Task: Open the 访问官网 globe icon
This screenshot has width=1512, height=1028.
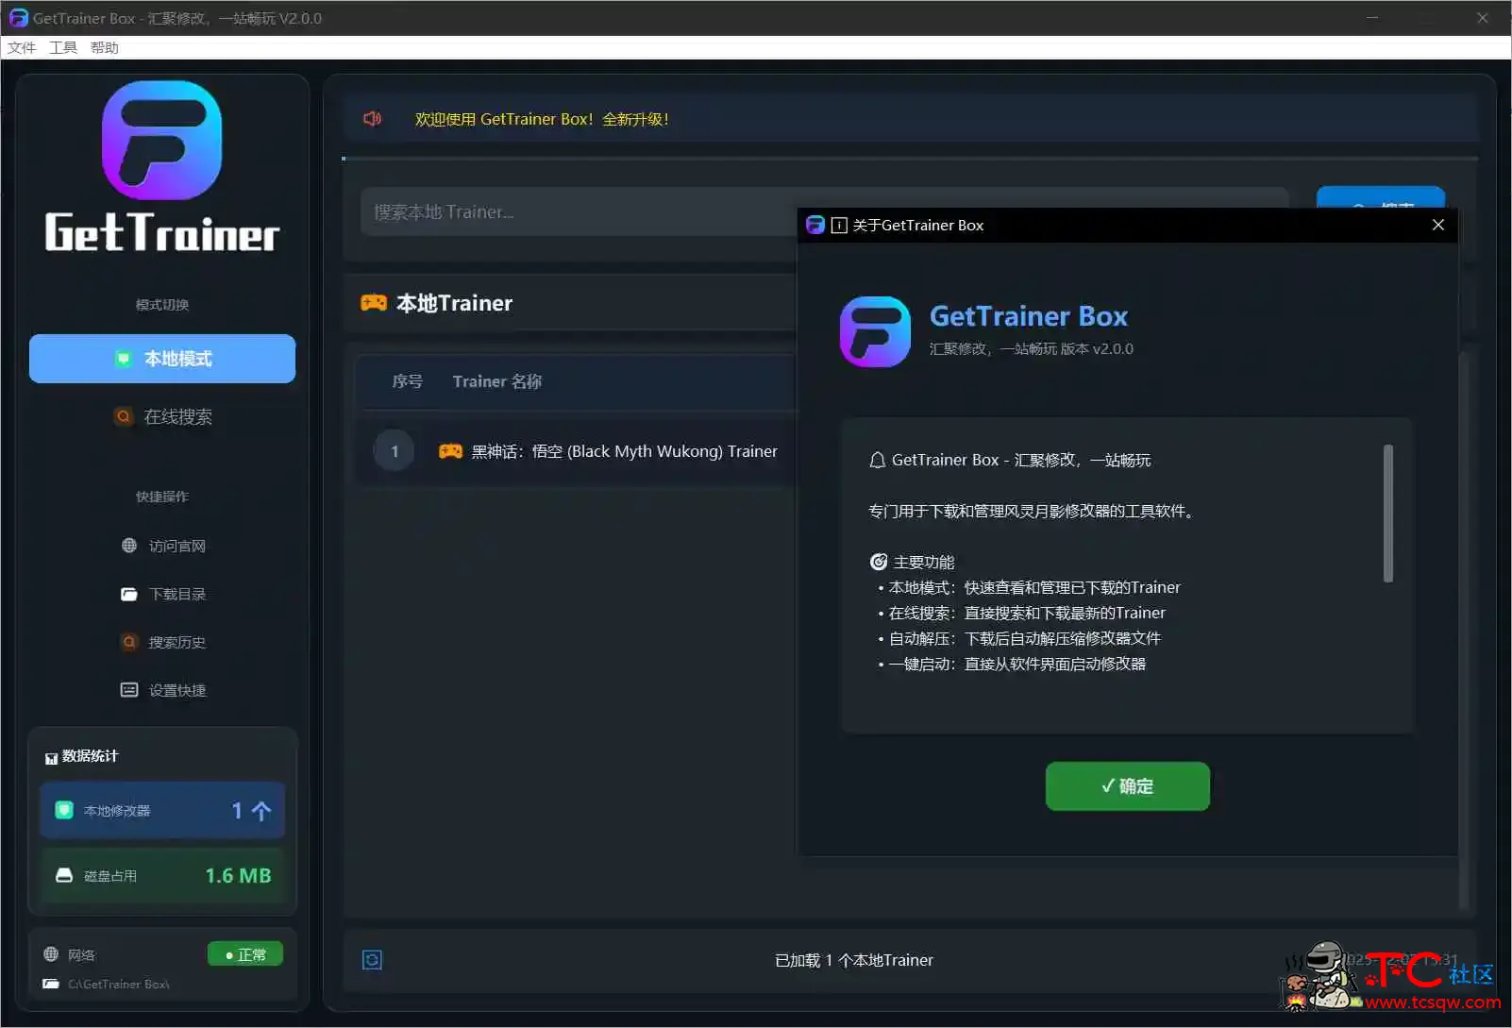Action: pos(129,546)
